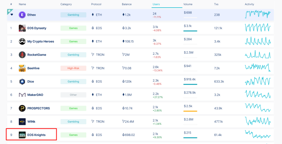Click the Games tag on My Crypto Heroes row
Image resolution: width=282 pixels, height=144 pixels.
(74, 41)
